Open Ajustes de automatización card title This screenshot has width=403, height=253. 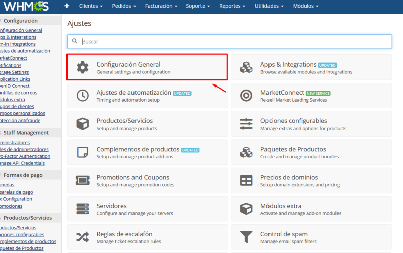pyautogui.click(x=134, y=93)
